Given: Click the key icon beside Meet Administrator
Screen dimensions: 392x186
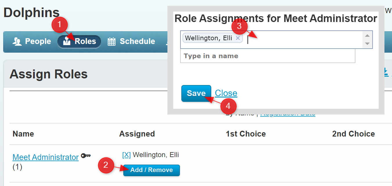Looking at the screenshot, I should [x=86, y=156].
